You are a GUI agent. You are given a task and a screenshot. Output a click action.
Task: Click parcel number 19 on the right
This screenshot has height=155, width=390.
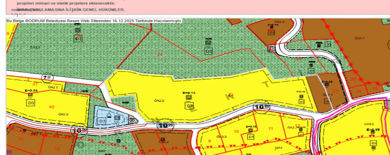pyautogui.click(x=359, y=91)
